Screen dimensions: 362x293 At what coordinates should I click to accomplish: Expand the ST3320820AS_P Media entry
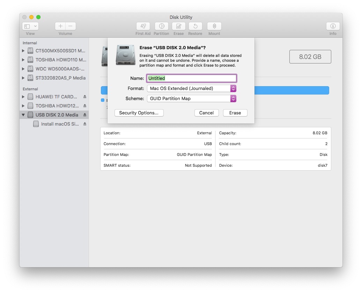pos(23,78)
